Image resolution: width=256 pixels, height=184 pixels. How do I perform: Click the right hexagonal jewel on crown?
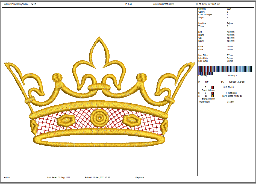pos(131,119)
